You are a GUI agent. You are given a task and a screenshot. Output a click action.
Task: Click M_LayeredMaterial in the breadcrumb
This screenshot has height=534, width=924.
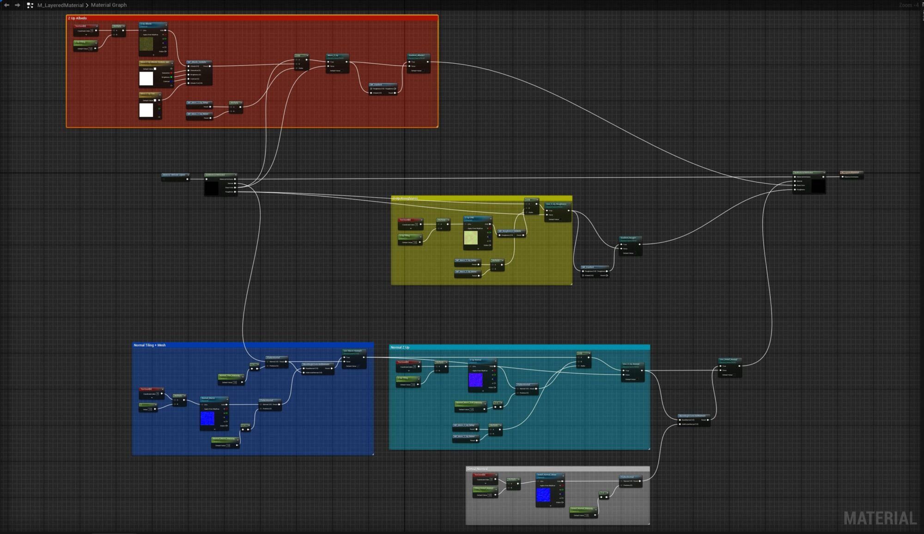tap(61, 5)
